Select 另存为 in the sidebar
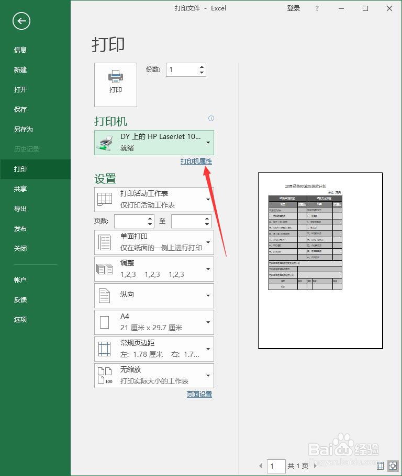 24,130
